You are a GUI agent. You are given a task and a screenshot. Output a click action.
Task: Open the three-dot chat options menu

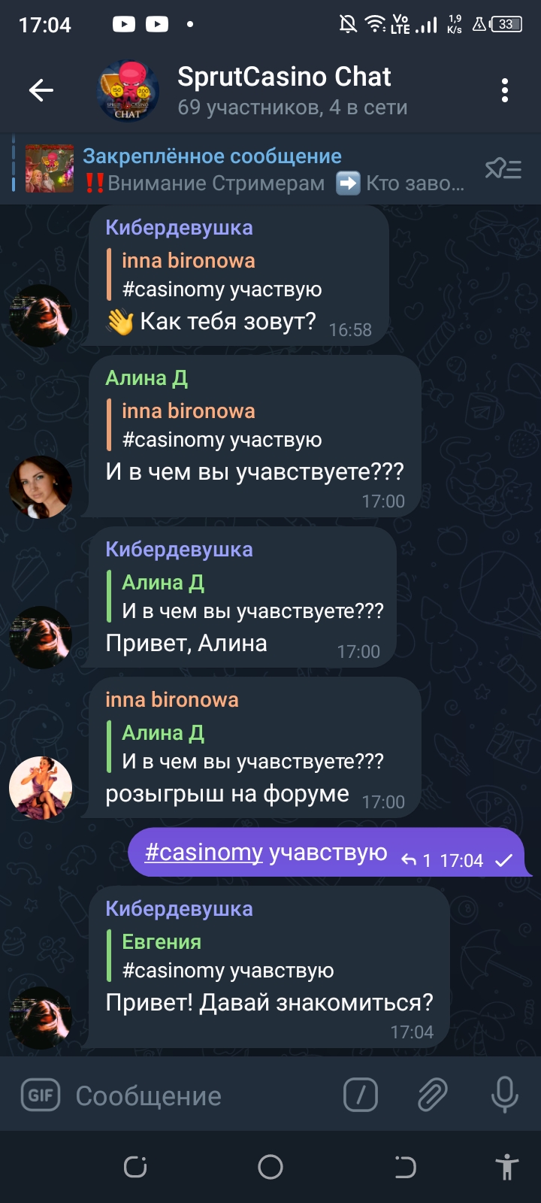coord(505,91)
